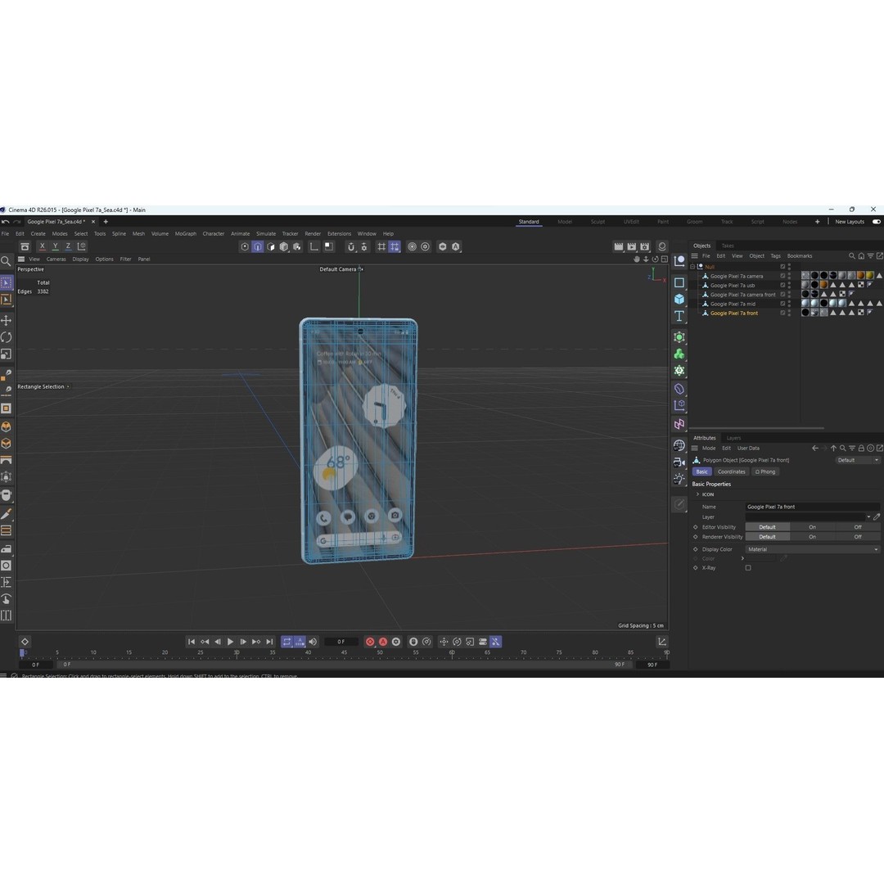884x884 pixels.
Task: Open Render to Picture Viewer icon
Action: tap(632, 246)
